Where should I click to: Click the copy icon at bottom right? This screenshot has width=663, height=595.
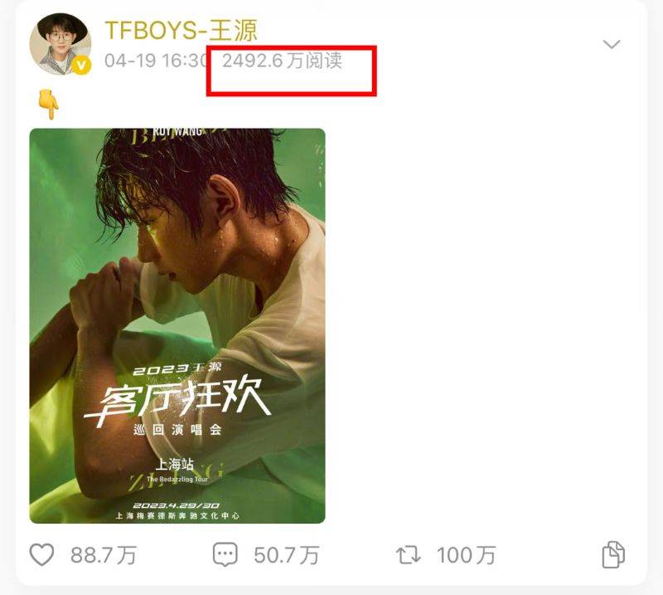coord(612,554)
